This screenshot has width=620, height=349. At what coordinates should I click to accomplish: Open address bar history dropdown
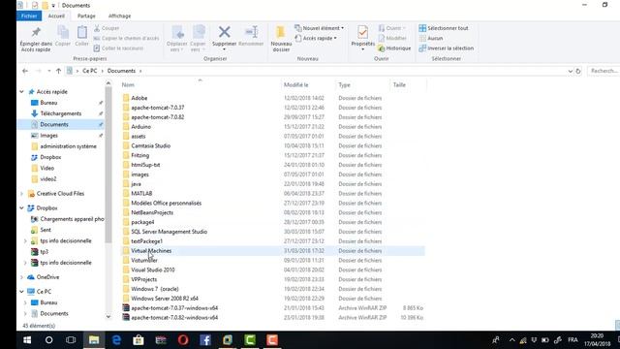coord(571,71)
